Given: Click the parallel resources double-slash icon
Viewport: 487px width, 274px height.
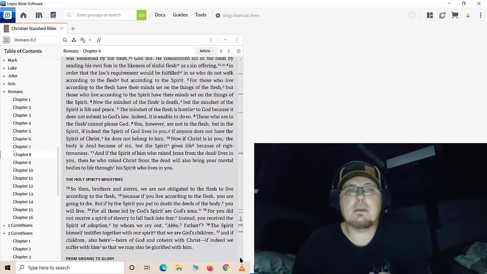Looking at the screenshot, I should click(x=99, y=40).
